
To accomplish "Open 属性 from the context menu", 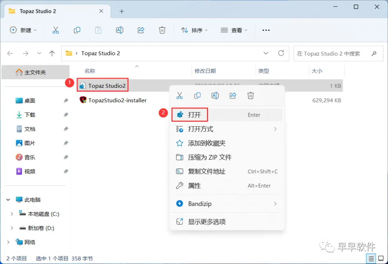I will click(227, 186).
